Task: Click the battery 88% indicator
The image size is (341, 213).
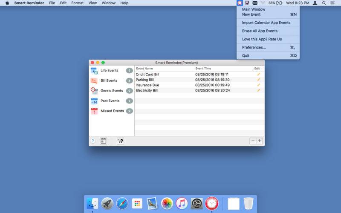Action: coord(275,3)
